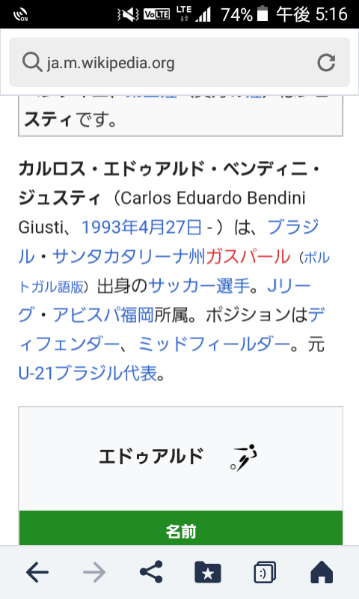The width and height of the screenshot is (359, 599).
Task: Open the bookmarks folder star icon
Action: [x=207, y=572]
